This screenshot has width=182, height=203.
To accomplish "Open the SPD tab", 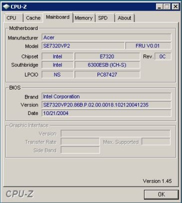I will click(104, 18).
